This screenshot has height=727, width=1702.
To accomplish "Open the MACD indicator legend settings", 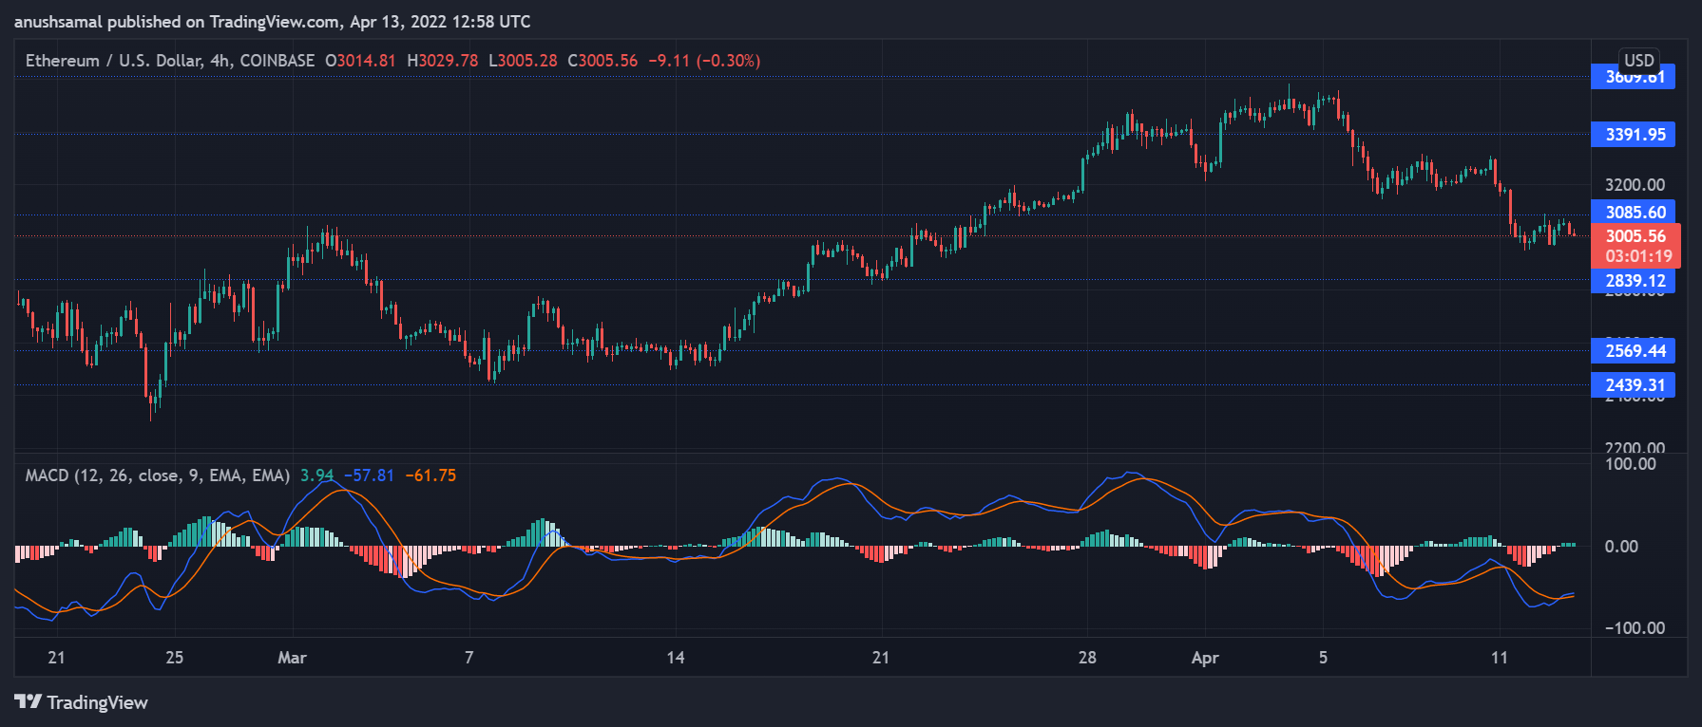I will [157, 475].
